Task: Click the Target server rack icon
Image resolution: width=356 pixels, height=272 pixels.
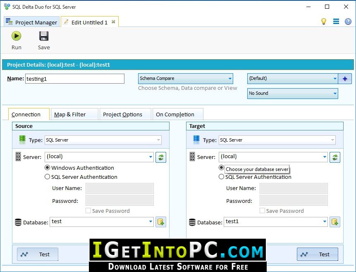Action: click(x=192, y=156)
